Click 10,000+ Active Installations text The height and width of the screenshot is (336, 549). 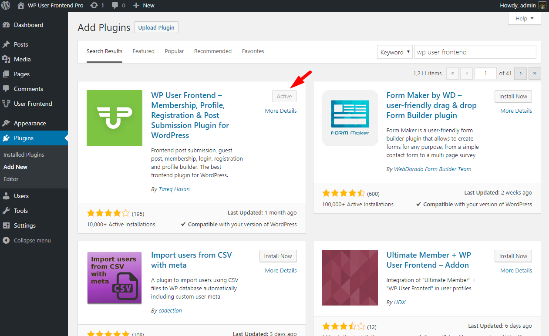pyautogui.click(x=121, y=225)
